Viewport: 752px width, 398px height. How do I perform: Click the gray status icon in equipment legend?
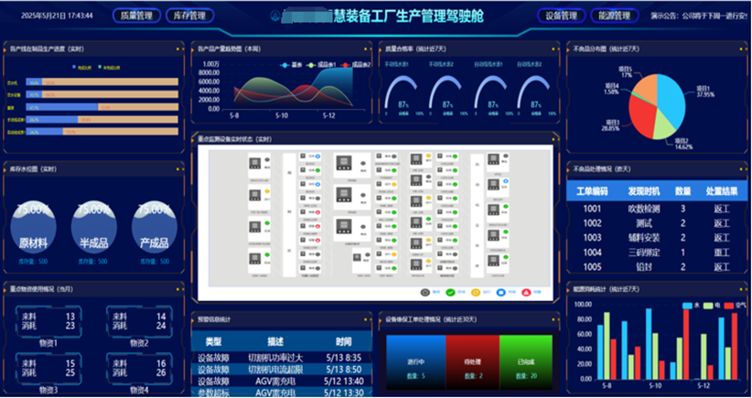coord(424,292)
